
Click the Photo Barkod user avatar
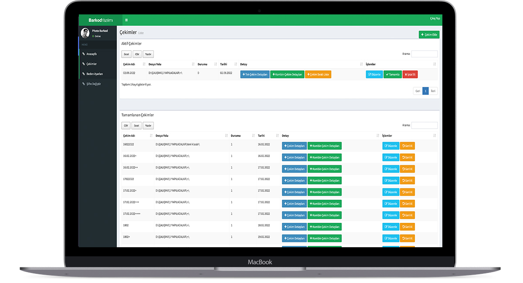(x=85, y=33)
